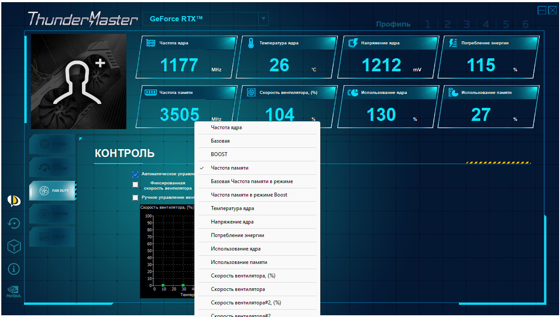Click the memory chip icon beside the Частота памяти tile header
Screen dimensions: 560x317
pos(151,92)
